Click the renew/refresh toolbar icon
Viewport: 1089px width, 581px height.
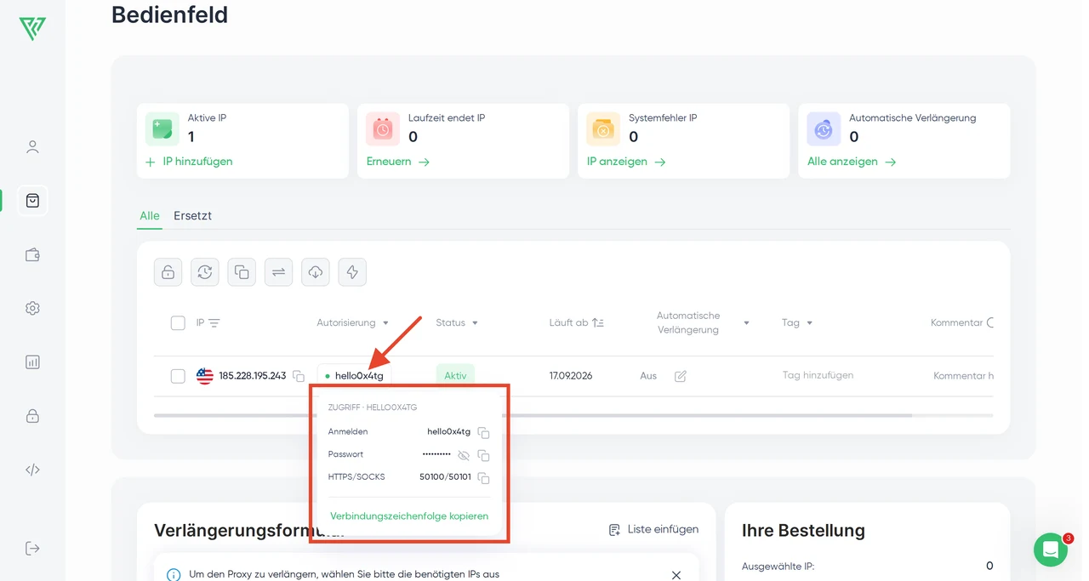[x=205, y=272]
